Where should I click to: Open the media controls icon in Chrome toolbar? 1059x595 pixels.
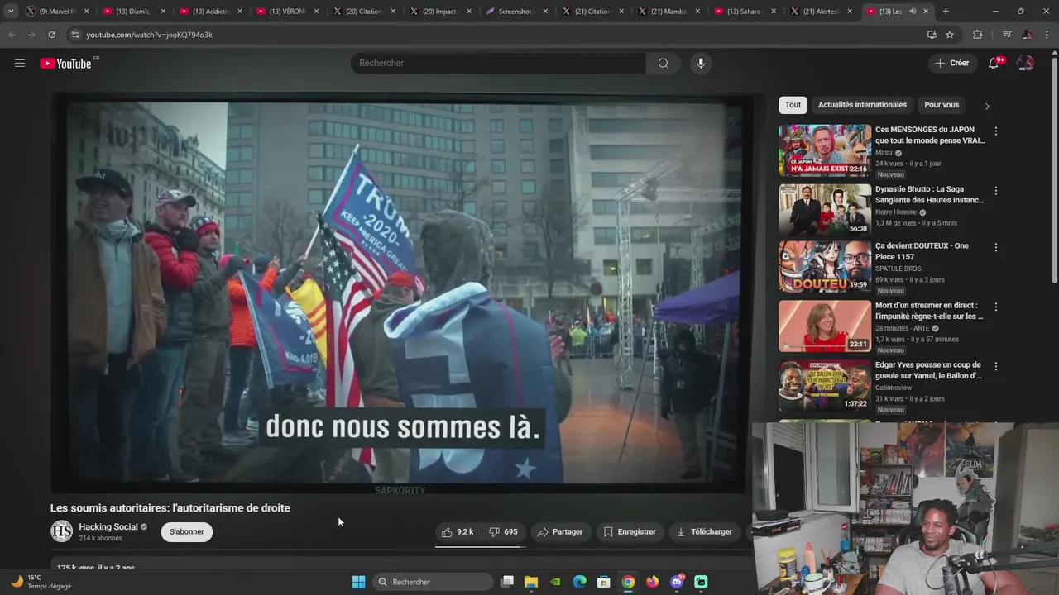click(1006, 35)
